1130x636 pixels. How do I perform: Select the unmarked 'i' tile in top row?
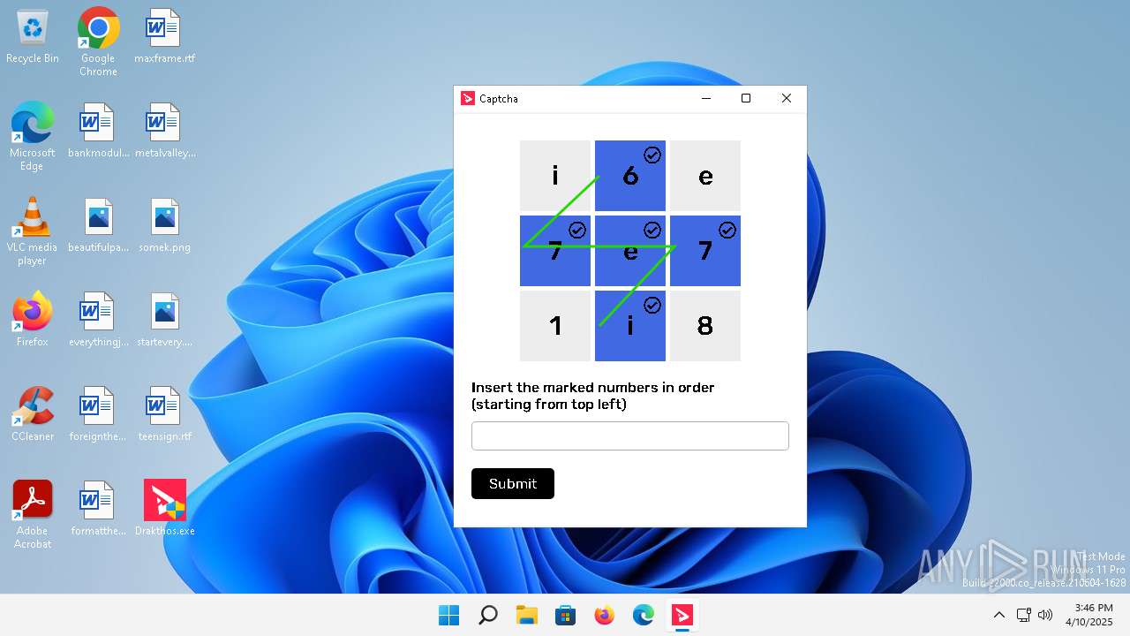(555, 176)
